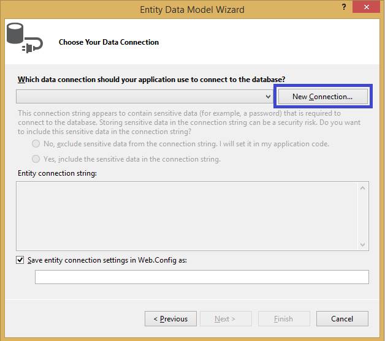Image resolution: width=385 pixels, height=341 pixels.
Task: Click the Entity Data Model Wizard title bar
Action: pos(192,9)
